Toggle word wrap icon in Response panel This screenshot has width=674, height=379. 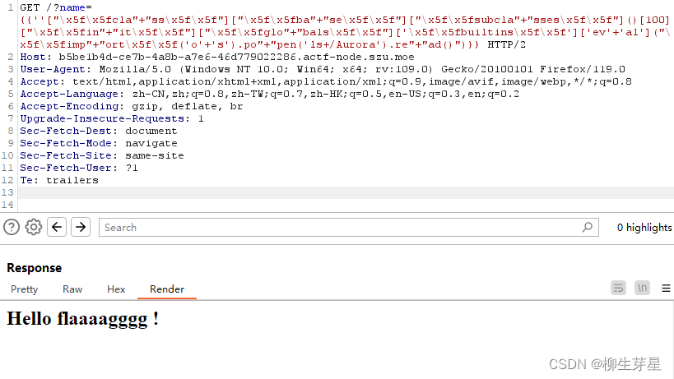618,288
